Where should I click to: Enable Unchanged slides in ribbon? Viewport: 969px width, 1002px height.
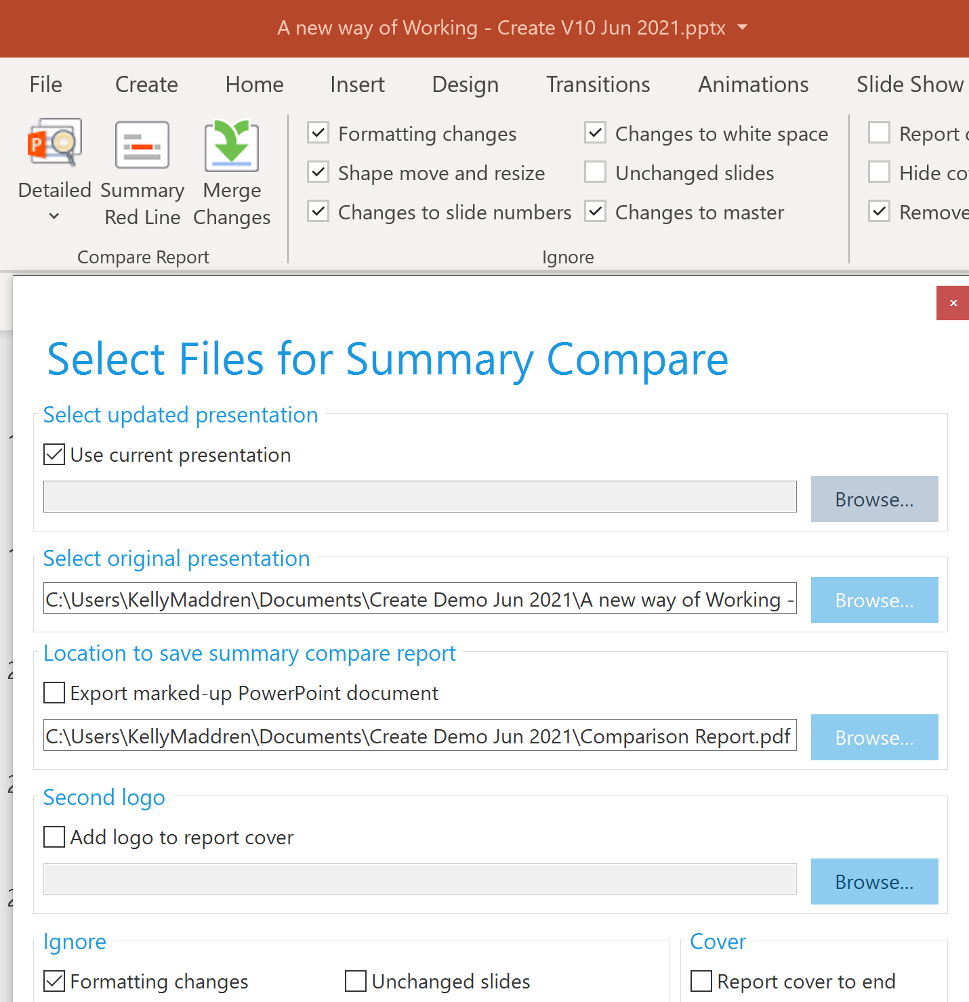[596, 173]
